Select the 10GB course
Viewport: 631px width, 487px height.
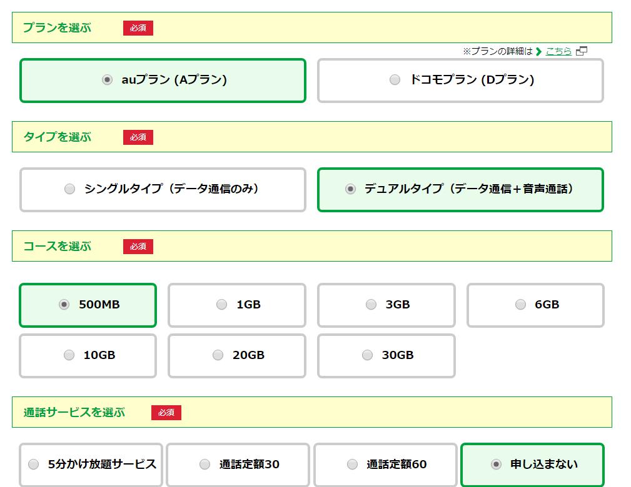[88, 356]
